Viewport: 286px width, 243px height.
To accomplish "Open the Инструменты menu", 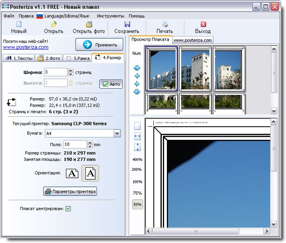I will point(111,16).
